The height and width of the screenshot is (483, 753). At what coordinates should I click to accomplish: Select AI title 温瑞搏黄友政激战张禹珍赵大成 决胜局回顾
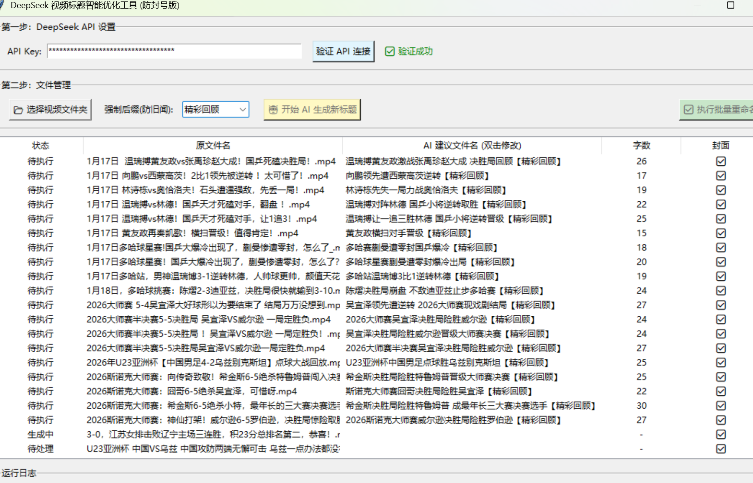pyautogui.click(x=453, y=161)
